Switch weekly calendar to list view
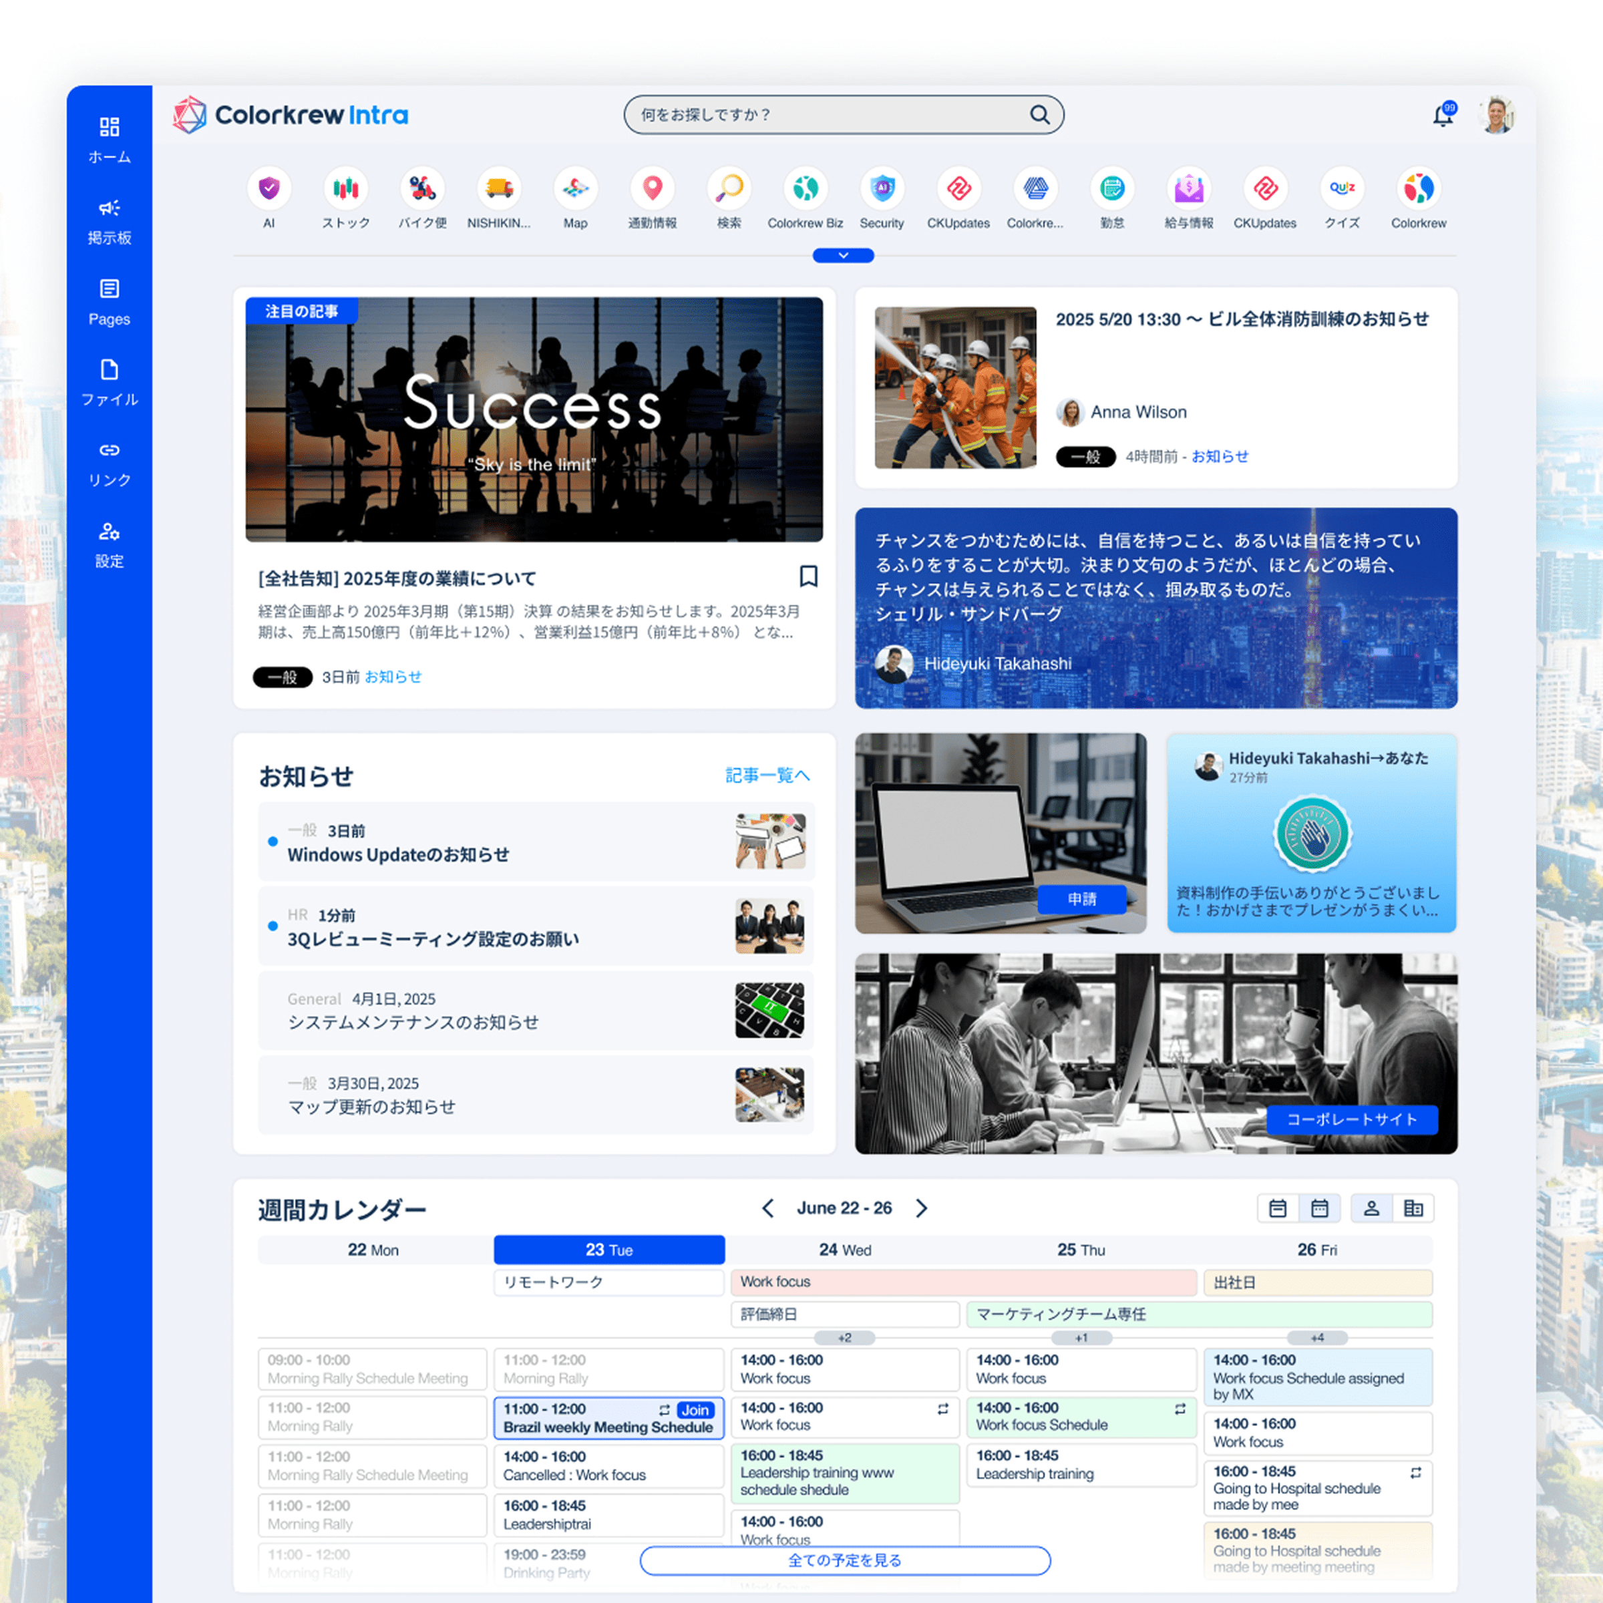Viewport: 1603px width, 1603px height. pos(1278,1208)
